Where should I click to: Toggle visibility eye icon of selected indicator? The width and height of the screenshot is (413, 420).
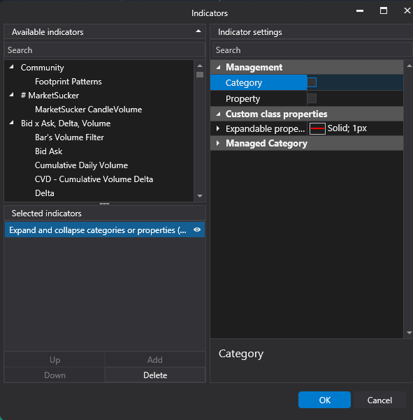(197, 230)
